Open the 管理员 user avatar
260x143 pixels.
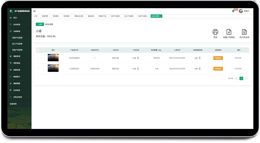click(241, 11)
